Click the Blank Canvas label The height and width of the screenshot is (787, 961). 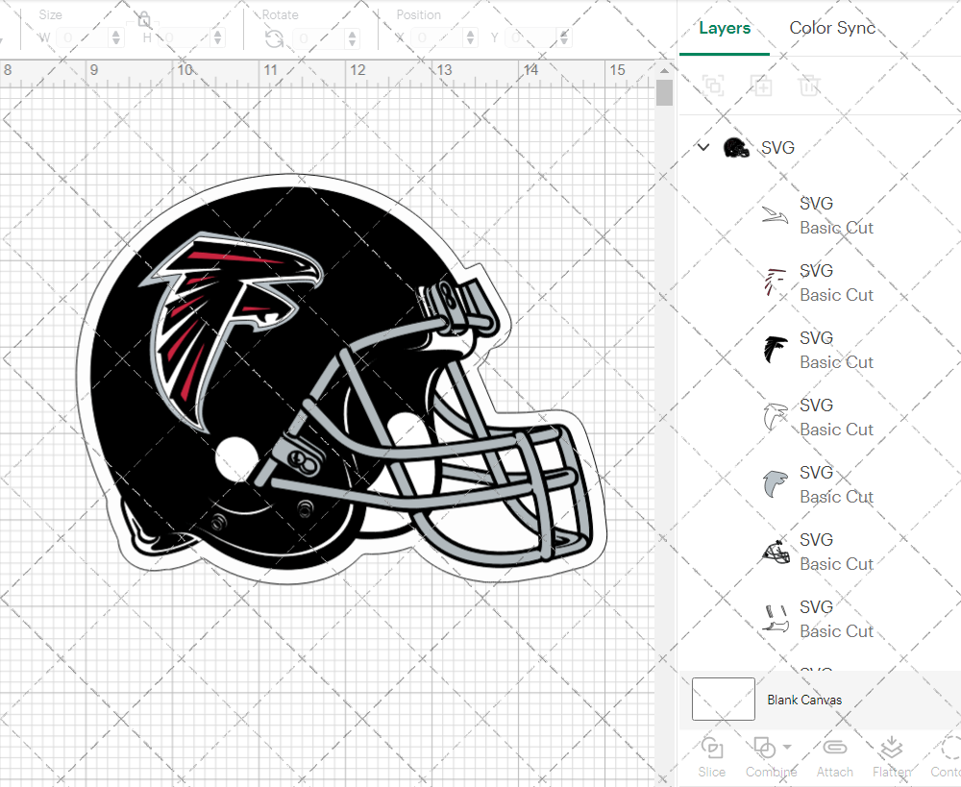[804, 700]
